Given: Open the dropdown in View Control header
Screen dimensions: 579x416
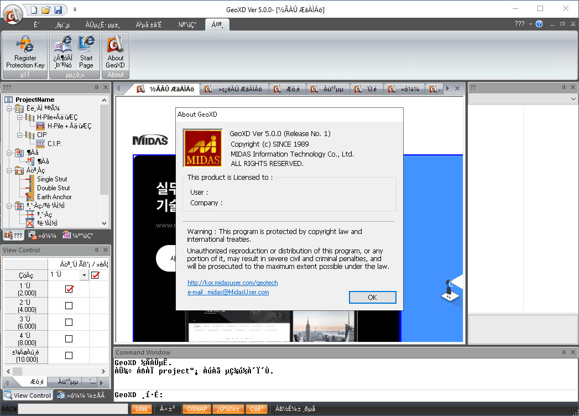Looking at the screenshot, I should point(84,275).
